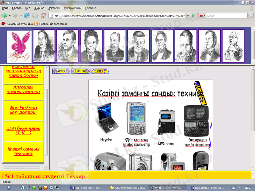Screen dimensions: 255x191
Task: Open Последние заголовки RSS bookmark
Action: click(x=50, y=24)
